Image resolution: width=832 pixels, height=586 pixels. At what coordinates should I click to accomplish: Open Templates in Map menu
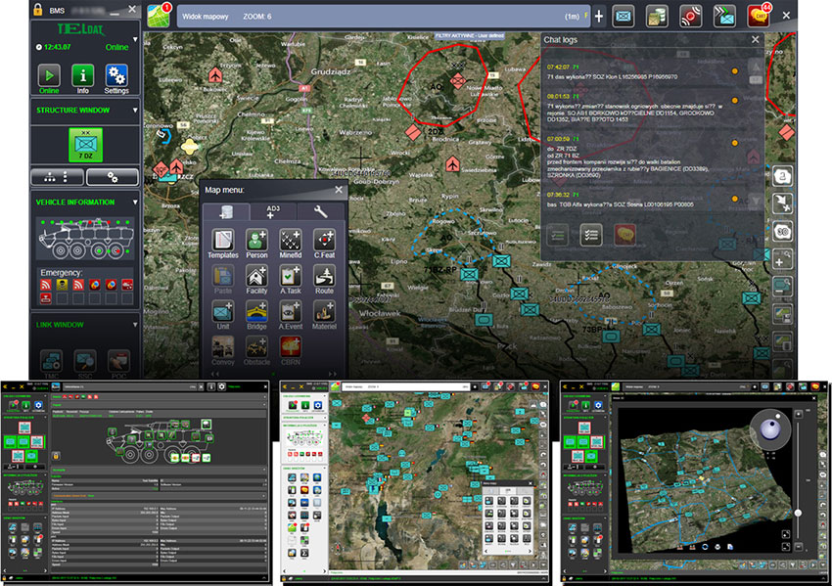223,244
